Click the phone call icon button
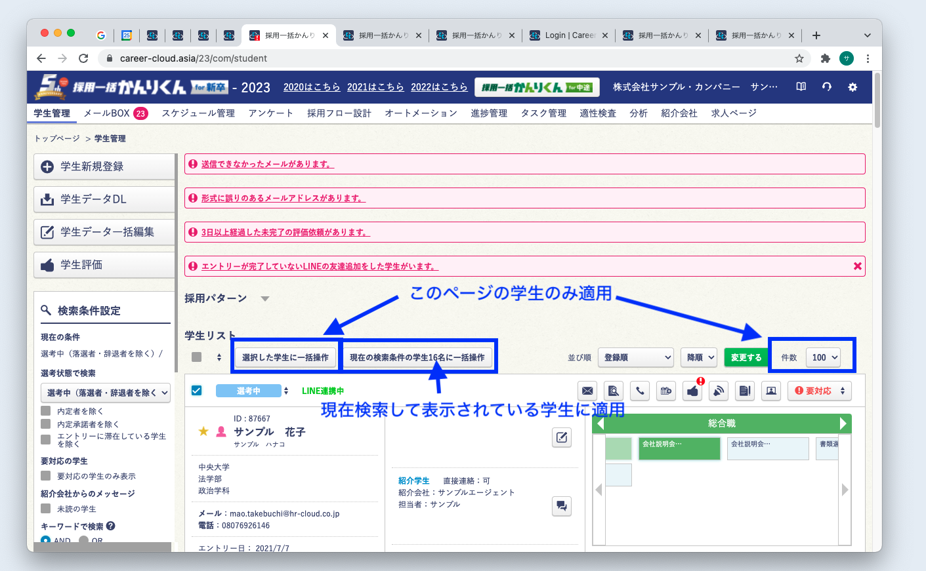926x571 pixels. coord(640,391)
